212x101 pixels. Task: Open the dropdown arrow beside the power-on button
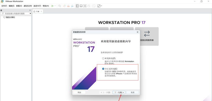coord(55,6)
